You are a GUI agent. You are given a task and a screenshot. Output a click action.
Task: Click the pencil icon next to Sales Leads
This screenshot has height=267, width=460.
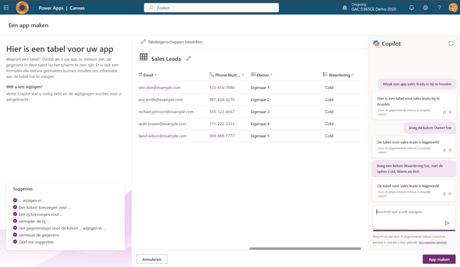(x=189, y=59)
